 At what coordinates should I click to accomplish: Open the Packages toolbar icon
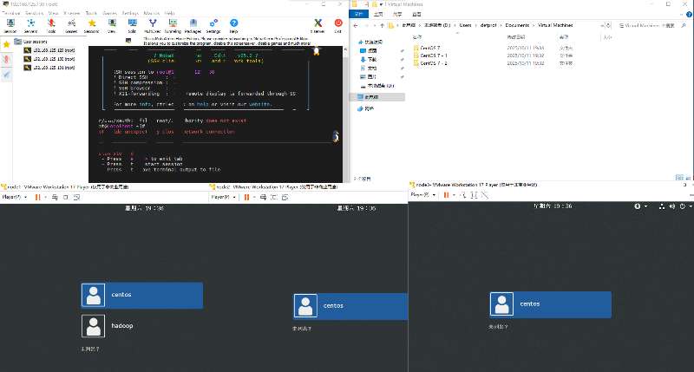click(x=193, y=26)
